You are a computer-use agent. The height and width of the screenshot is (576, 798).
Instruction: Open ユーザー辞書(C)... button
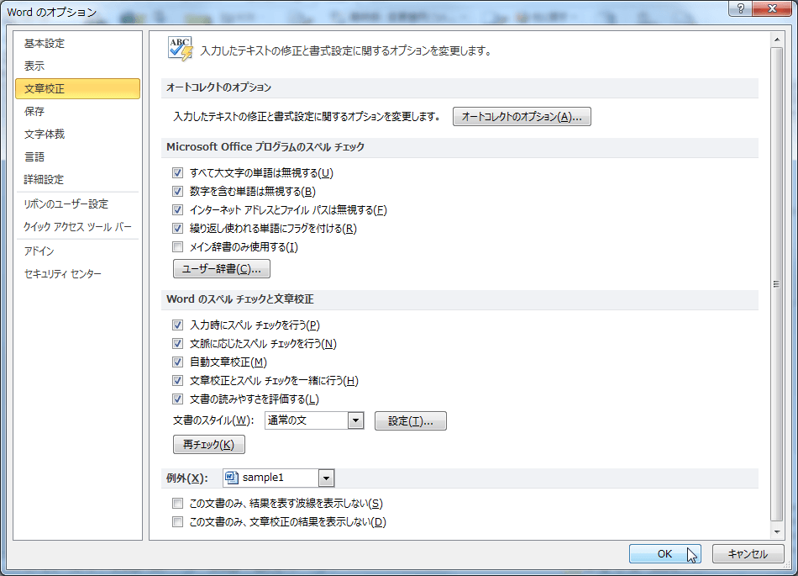(x=222, y=269)
